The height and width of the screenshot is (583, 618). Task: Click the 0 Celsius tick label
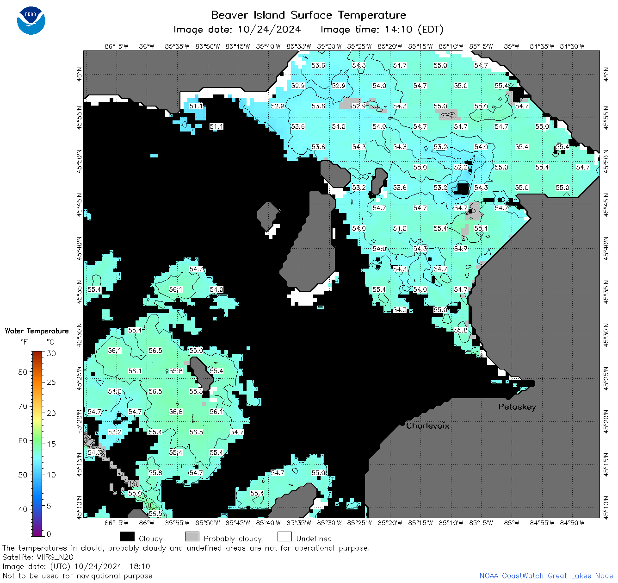pyautogui.click(x=49, y=534)
